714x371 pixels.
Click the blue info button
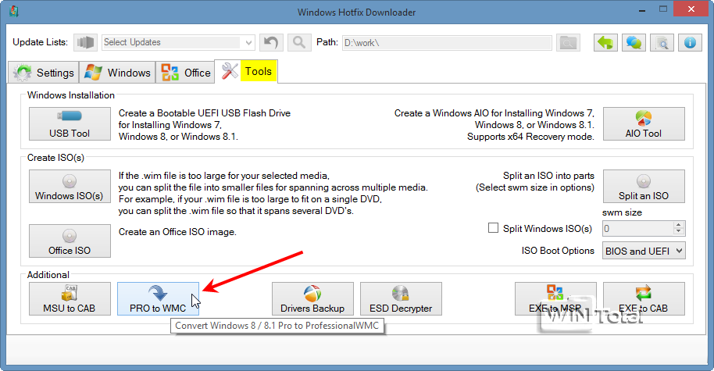tap(690, 43)
